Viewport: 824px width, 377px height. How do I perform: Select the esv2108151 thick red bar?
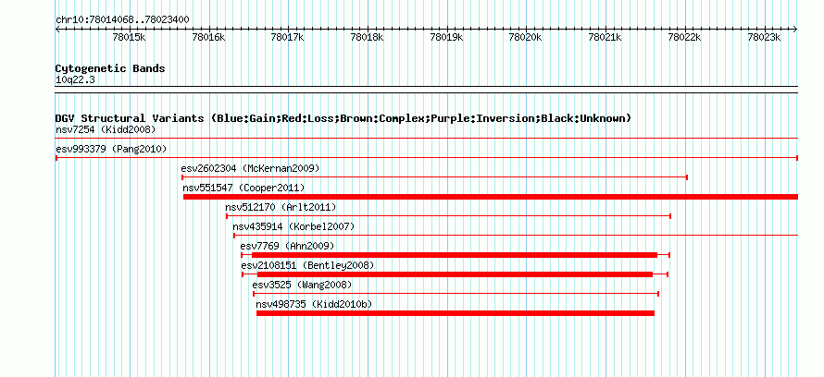click(x=455, y=274)
